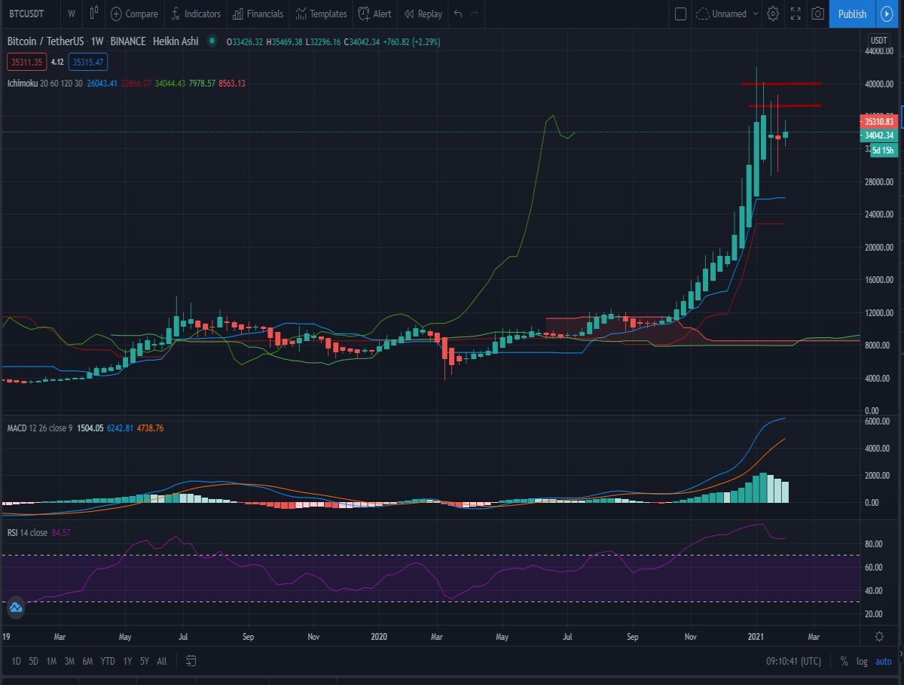This screenshot has width=904, height=685.
Task: Toggle the layout checkbox beside Unnamed
Action: [680, 14]
